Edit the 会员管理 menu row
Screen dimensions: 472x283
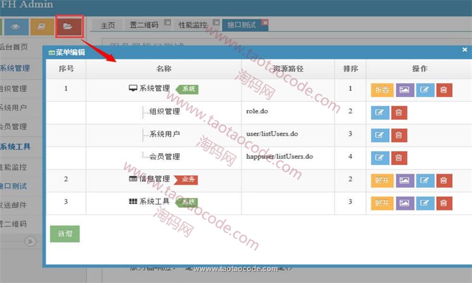pos(379,158)
